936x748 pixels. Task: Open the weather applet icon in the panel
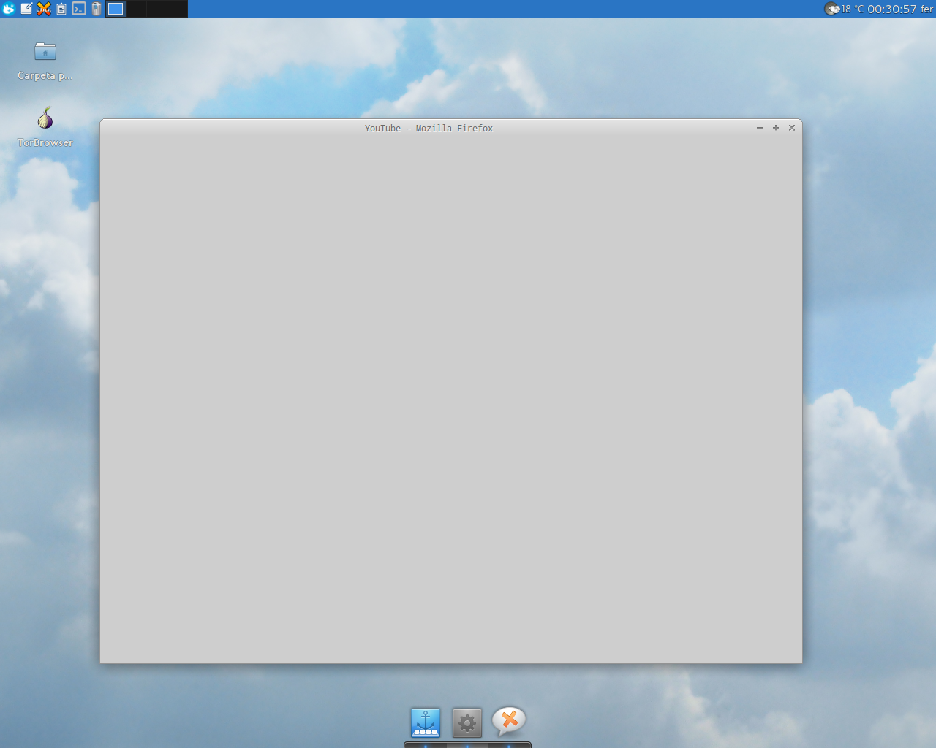832,9
